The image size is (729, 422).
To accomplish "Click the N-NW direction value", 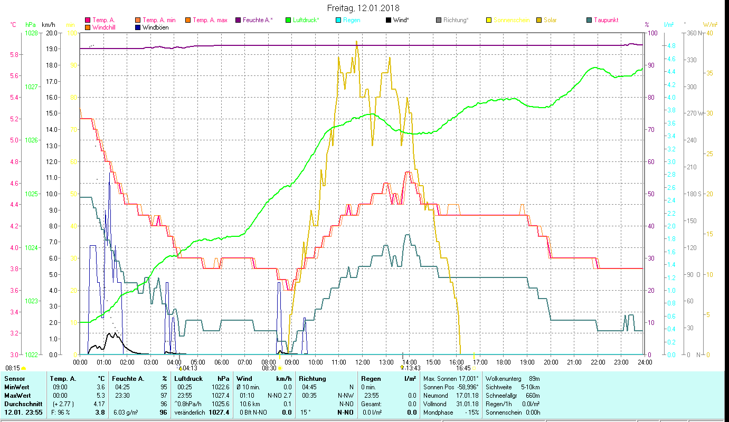I will [x=346, y=396].
